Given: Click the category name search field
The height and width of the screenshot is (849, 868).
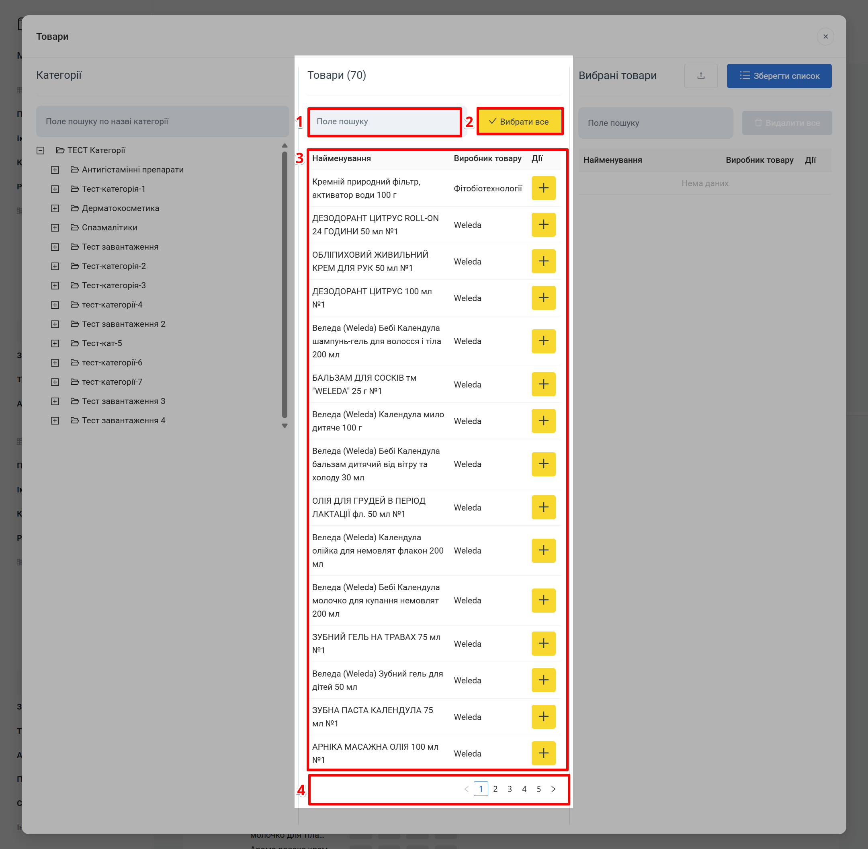Looking at the screenshot, I should (x=162, y=121).
